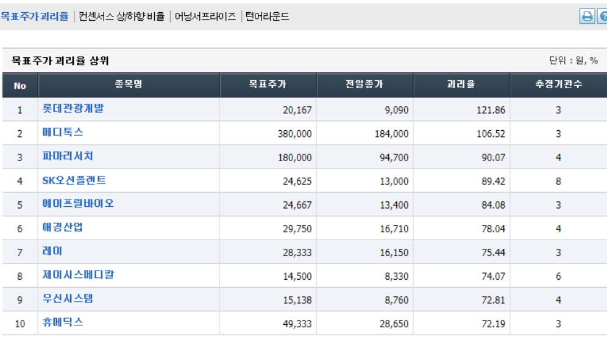Image resolution: width=607 pixels, height=340 pixels.
Task: Open the 휴메딕스 stock link
Action: tap(63, 322)
